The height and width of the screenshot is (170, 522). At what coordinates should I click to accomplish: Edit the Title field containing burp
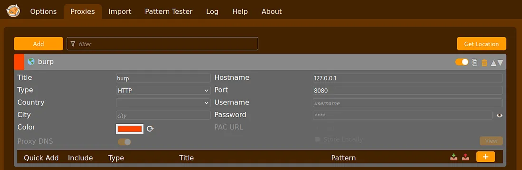coord(163,78)
